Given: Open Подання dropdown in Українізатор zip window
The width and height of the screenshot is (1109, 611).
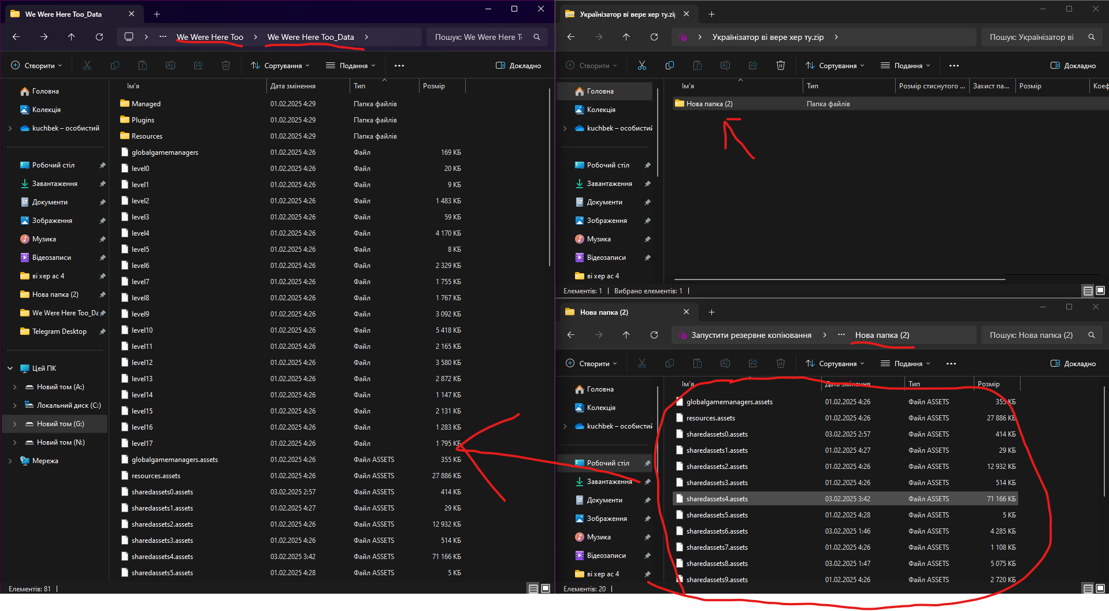Looking at the screenshot, I should coord(906,66).
